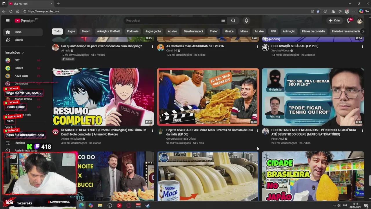This screenshot has height=209, width=371.
Task: Open the on-screen keyboard in search box
Action: [x=223, y=21]
